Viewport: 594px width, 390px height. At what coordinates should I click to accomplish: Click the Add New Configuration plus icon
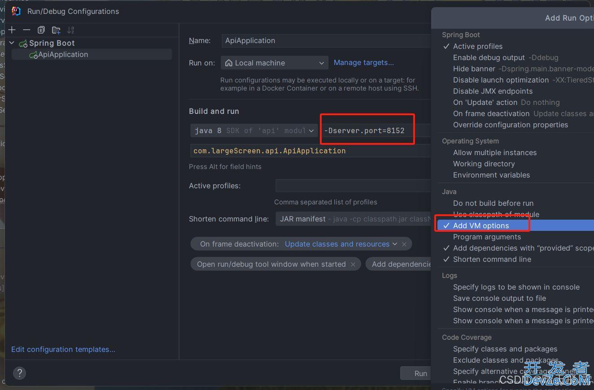tap(12, 30)
